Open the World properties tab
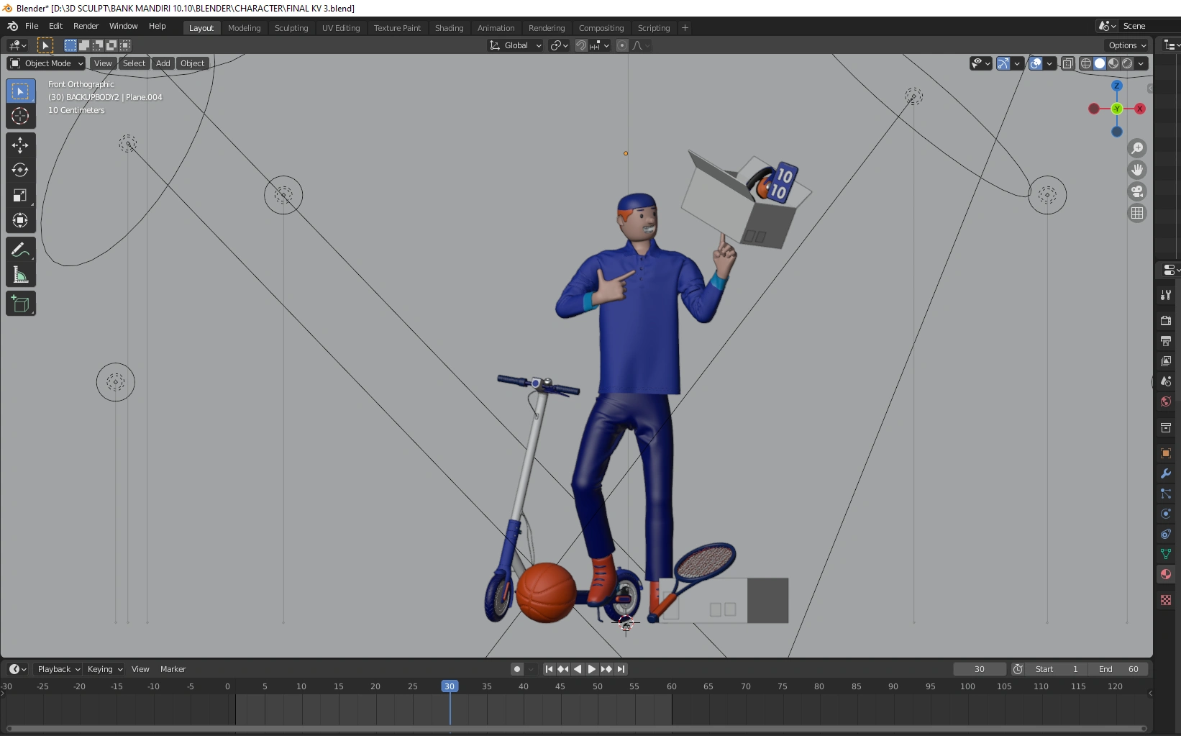This screenshot has width=1181, height=736. coord(1166,401)
